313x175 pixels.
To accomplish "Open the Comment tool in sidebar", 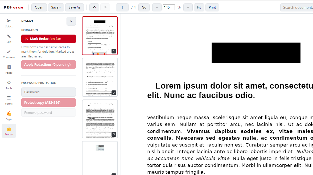I will [x=9, y=54].
